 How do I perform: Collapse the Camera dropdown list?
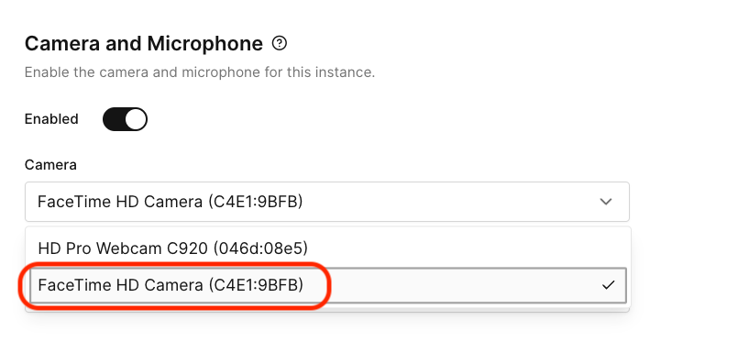[327, 202]
